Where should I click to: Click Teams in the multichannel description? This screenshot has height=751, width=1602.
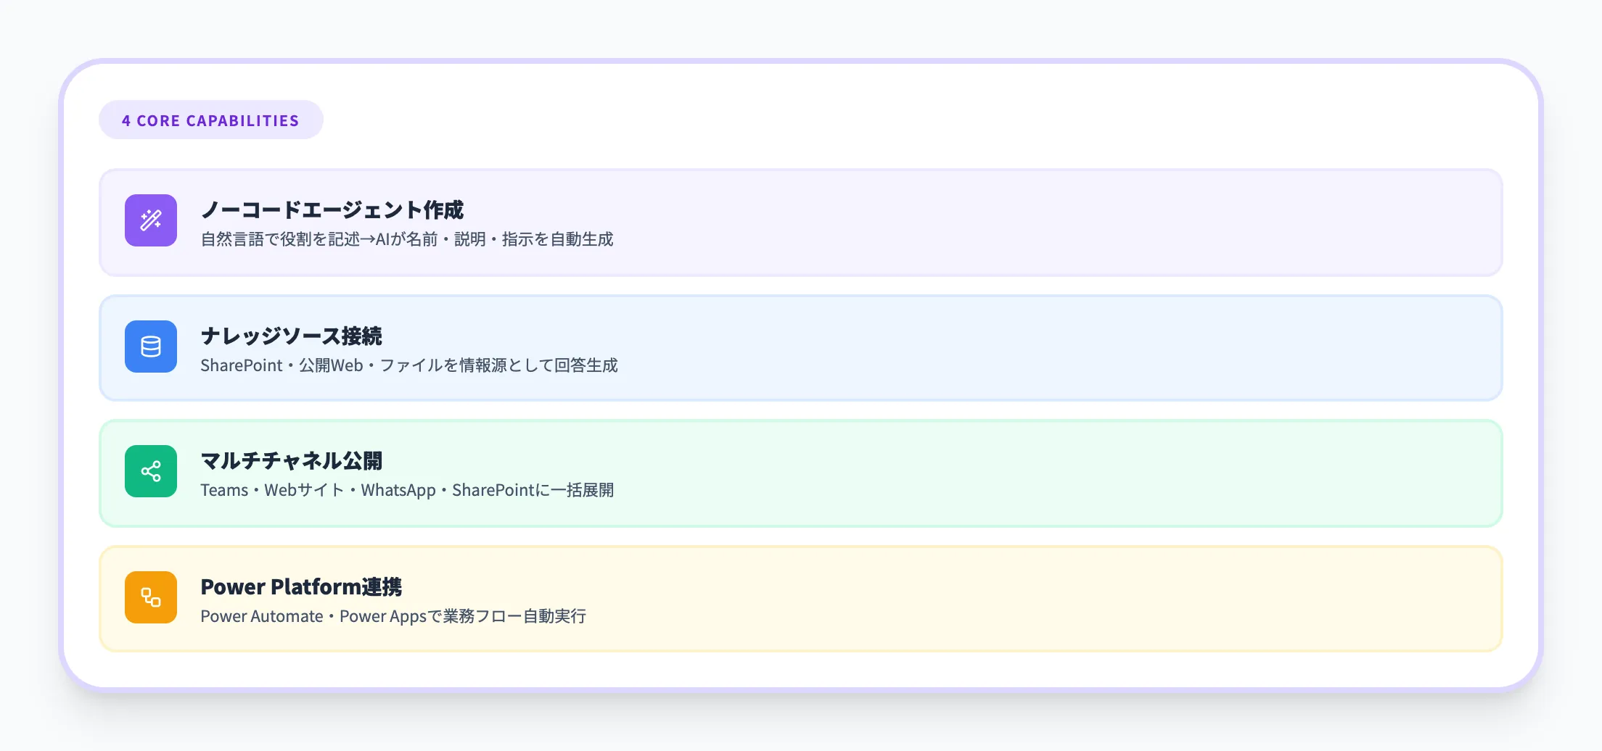(x=224, y=490)
